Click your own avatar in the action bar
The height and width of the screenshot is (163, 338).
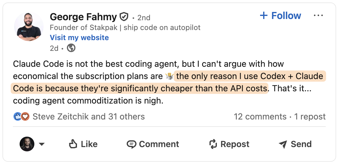(x=27, y=144)
